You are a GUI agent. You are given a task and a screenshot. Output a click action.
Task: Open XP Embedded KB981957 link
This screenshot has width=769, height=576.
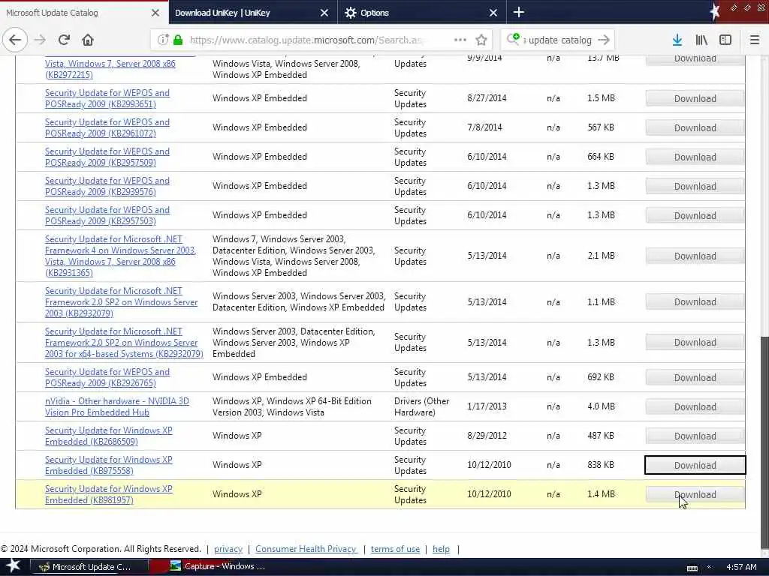coord(108,494)
